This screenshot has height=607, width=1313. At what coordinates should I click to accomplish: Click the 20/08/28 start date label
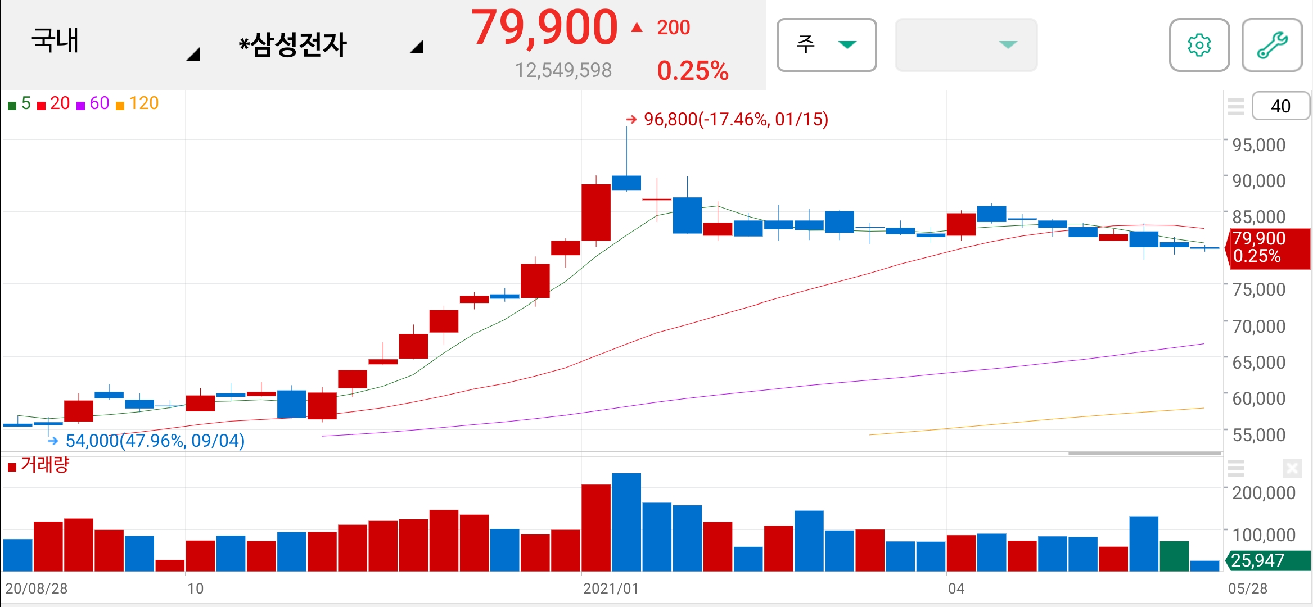pyautogui.click(x=37, y=588)
